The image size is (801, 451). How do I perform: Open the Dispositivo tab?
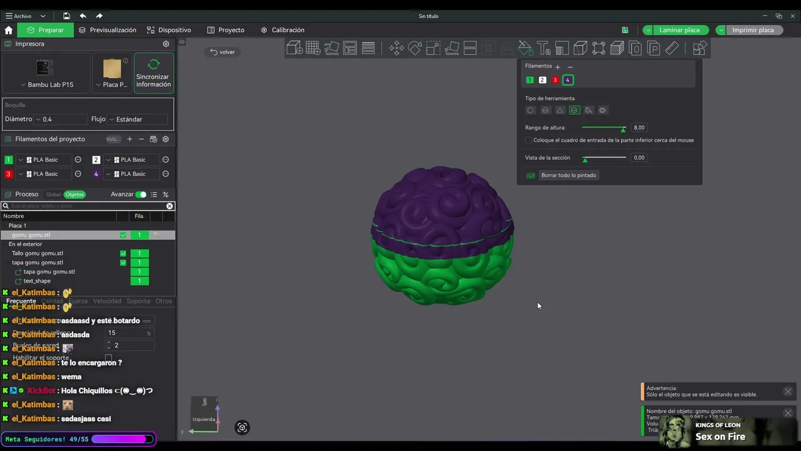(169, 30)
